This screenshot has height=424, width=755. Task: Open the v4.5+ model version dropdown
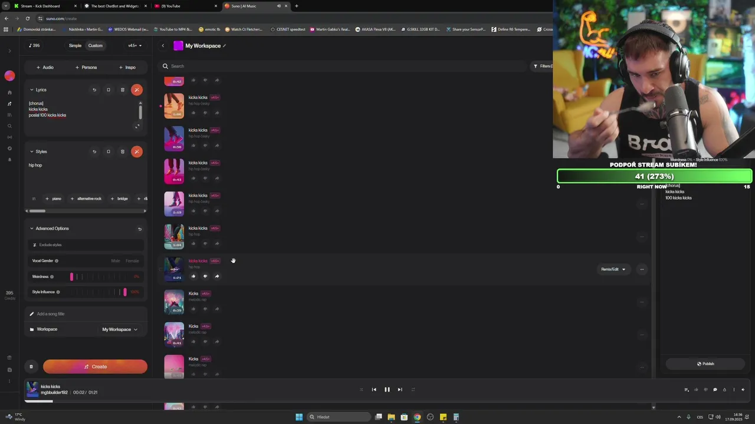click(x=134, y=46)
